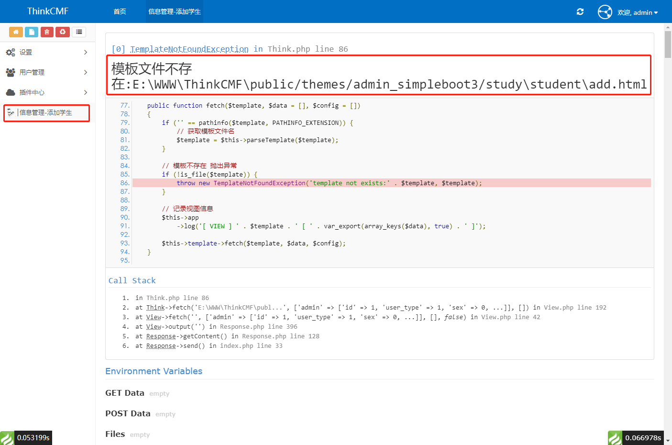Image resolution: width=672 pixels, height=445 pixels.
Task: Click the cloud icon beside 插件中心
Action: coord(11,92)
